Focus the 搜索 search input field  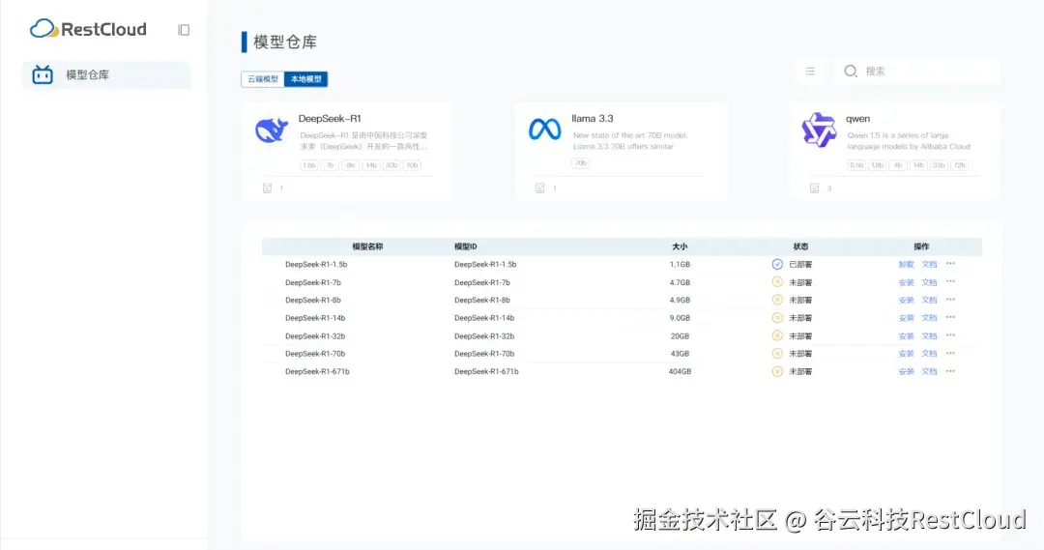pyautogui.click(x=917, y=72)
